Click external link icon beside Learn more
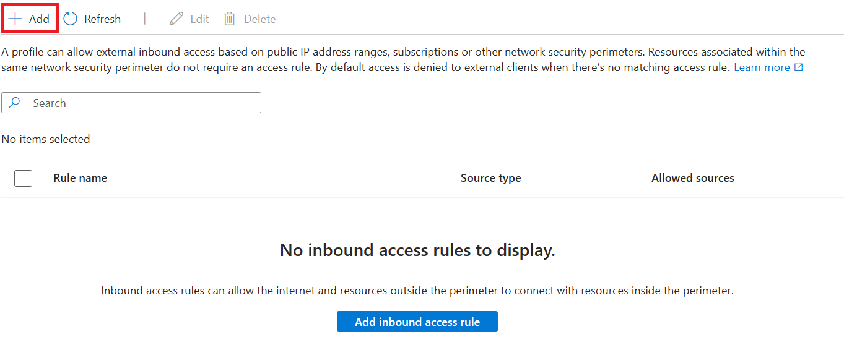 pos(799,67)
